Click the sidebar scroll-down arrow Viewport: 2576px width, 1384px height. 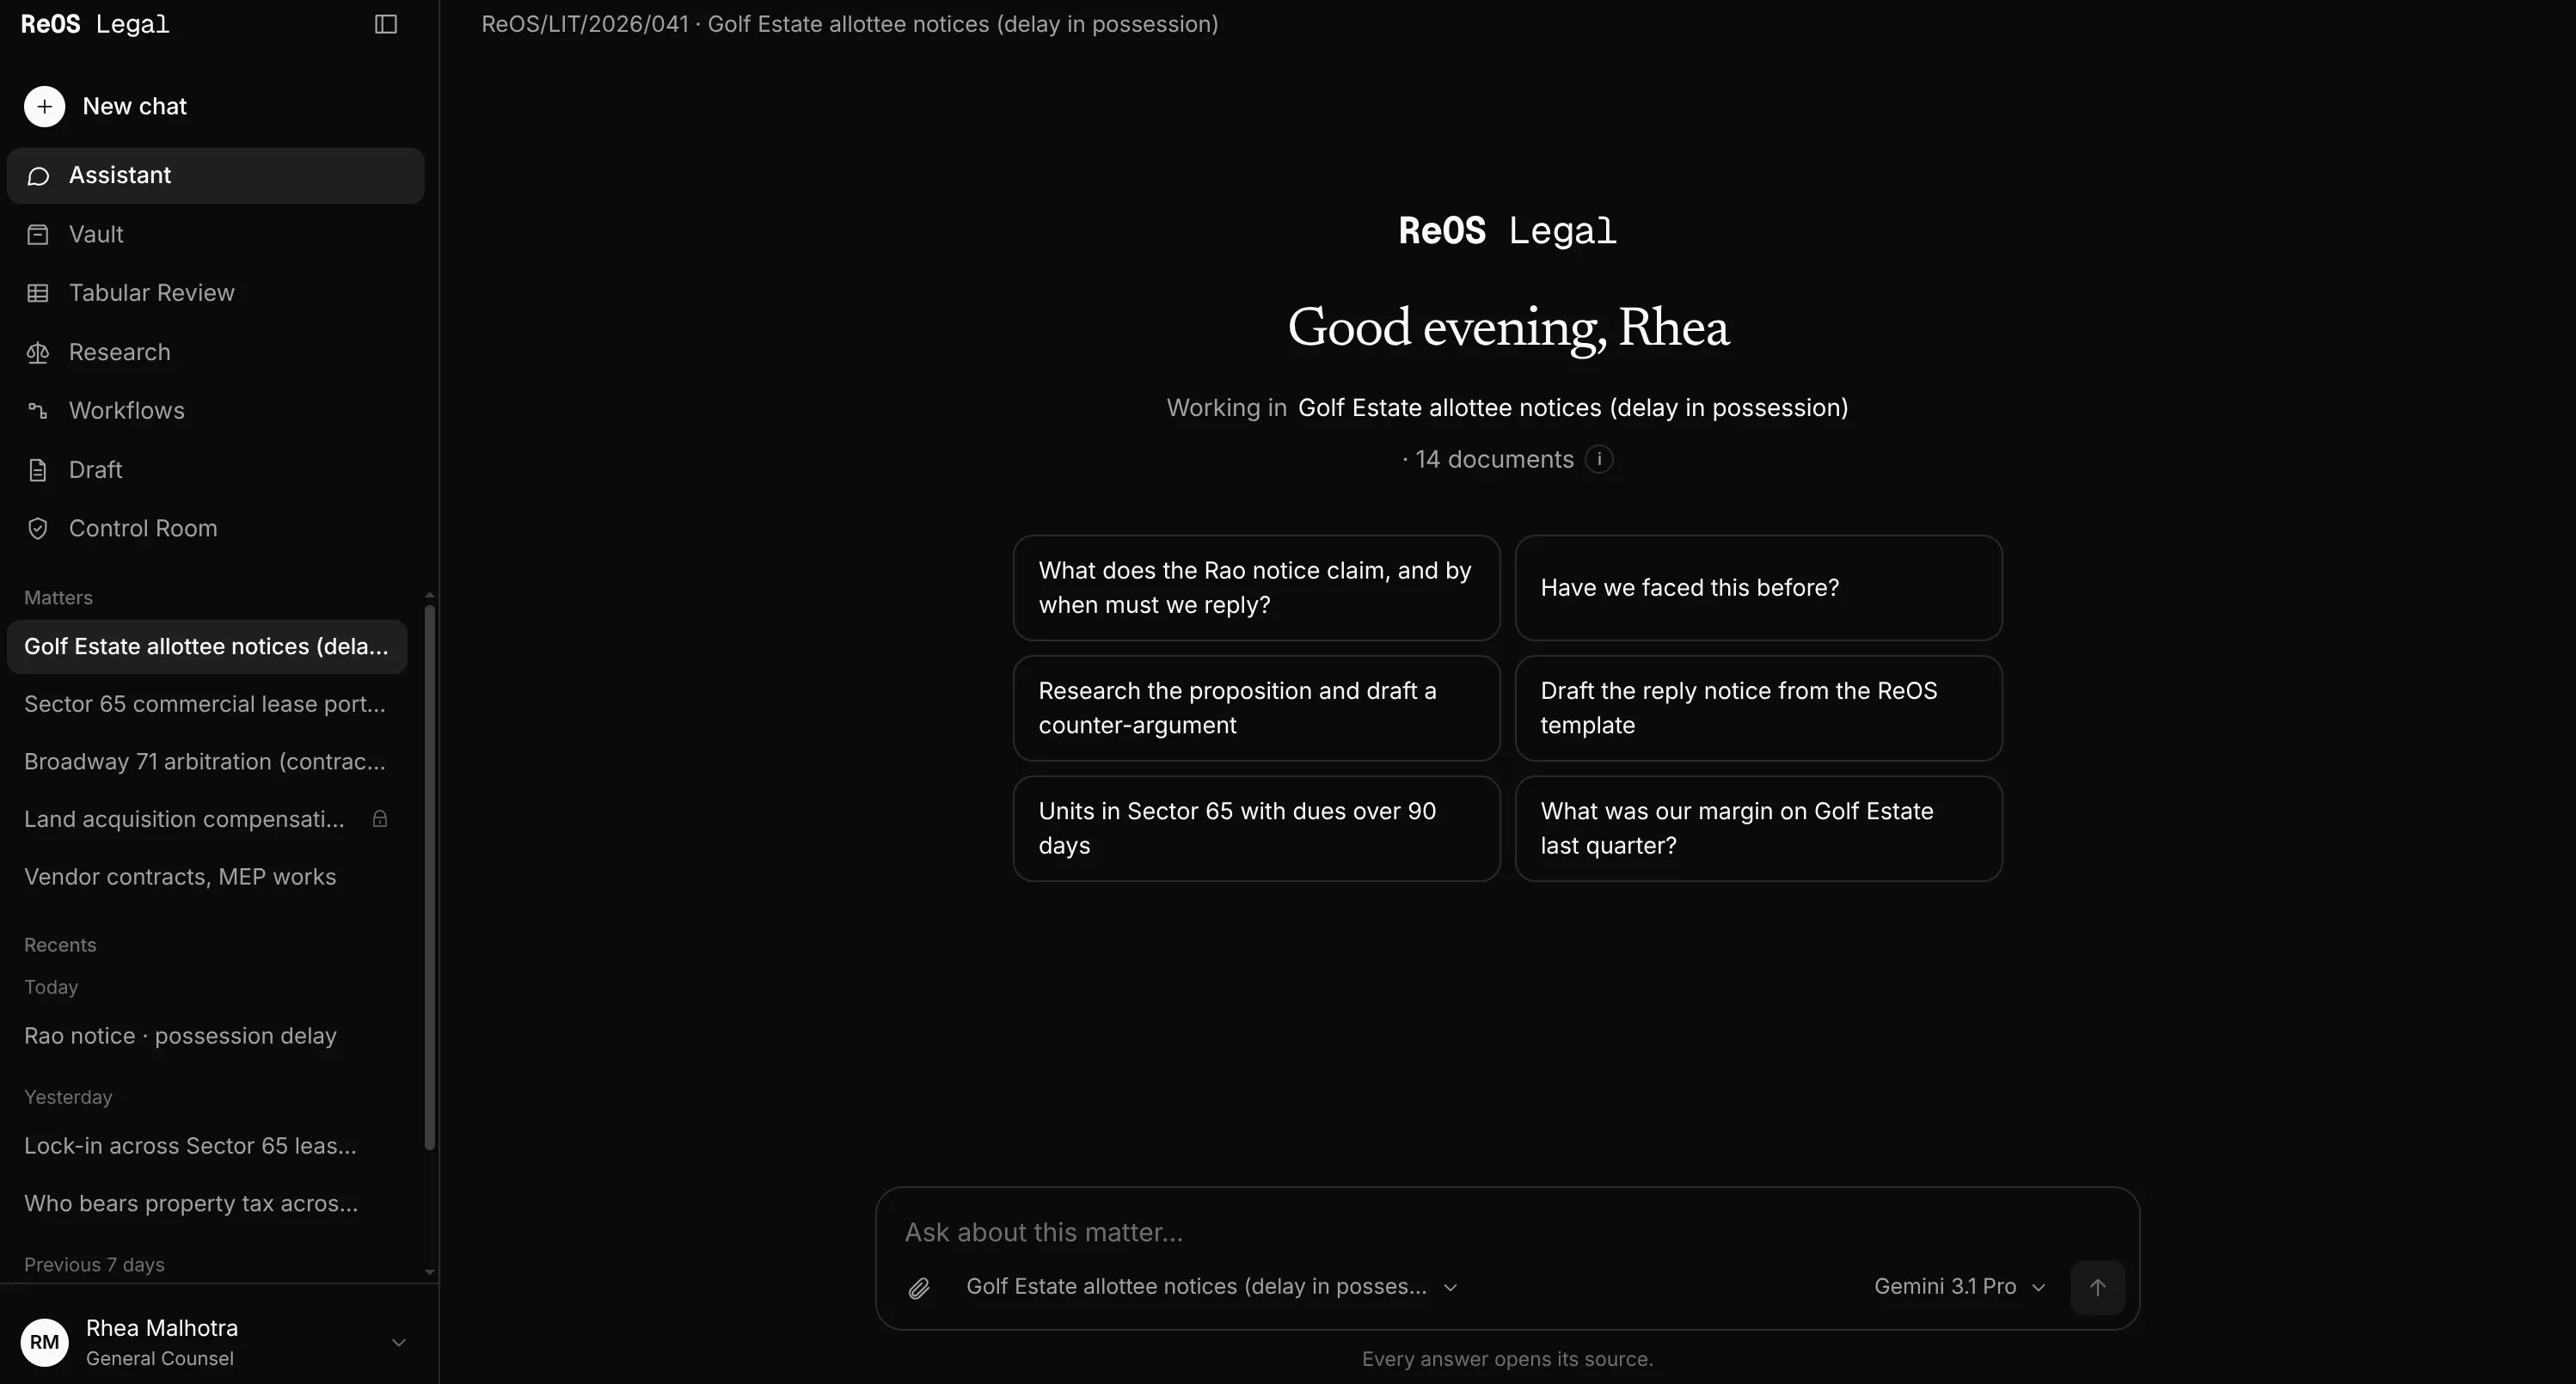430,1272
